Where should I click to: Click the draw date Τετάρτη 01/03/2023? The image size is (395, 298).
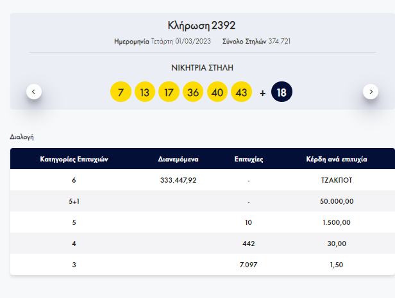pos(180,41)
